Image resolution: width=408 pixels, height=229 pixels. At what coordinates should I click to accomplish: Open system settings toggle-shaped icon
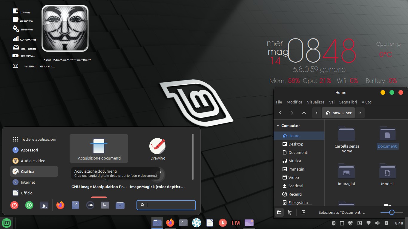point(90,205)
